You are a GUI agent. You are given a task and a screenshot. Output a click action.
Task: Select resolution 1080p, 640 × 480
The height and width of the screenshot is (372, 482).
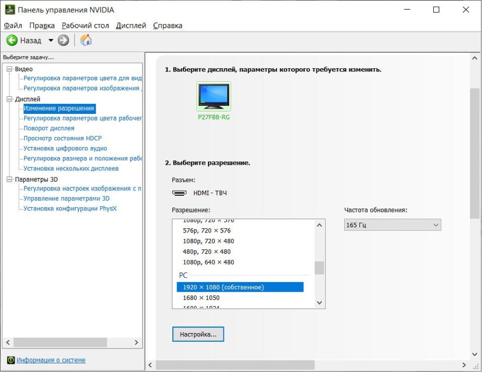(x=208, y=262)
